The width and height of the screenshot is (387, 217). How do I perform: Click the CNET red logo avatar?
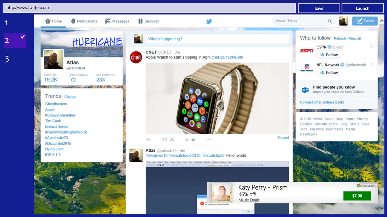[136, 57]
